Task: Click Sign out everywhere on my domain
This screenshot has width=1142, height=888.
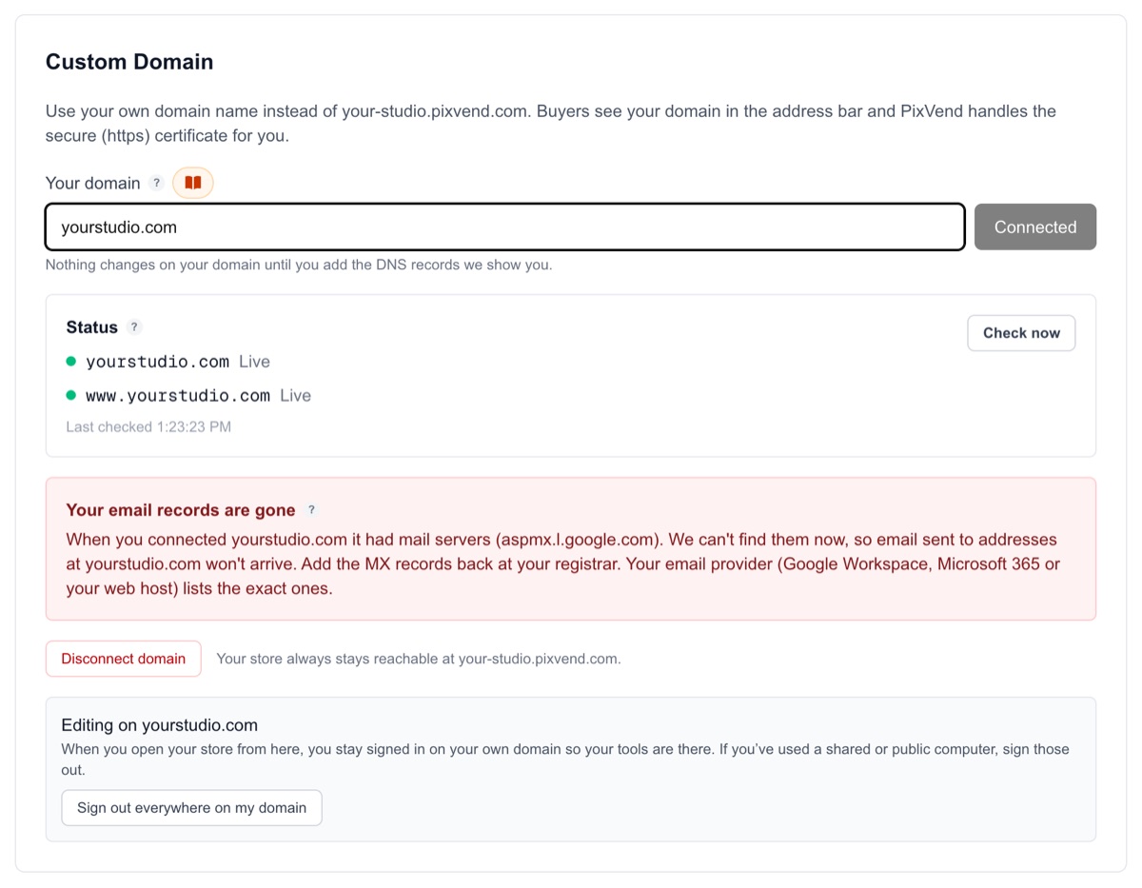Action: point(192,808)
